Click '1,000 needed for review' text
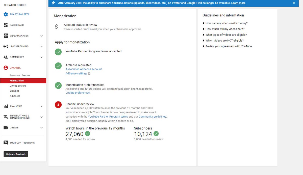Screen dimensions: 303x175 coord(149,139)
